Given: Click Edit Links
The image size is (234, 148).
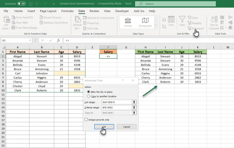Looking at the screenshot, I should pos(91,28).
